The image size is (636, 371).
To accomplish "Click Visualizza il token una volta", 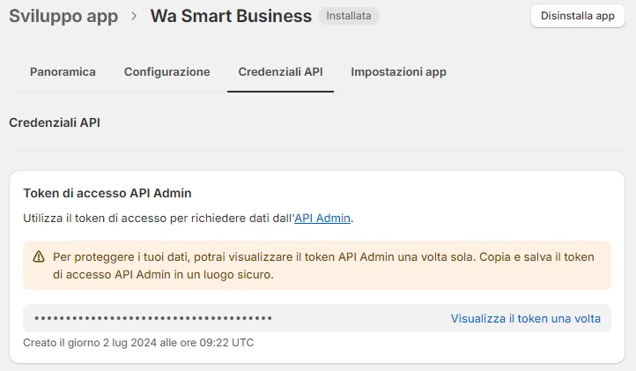I will pos(525,318).
